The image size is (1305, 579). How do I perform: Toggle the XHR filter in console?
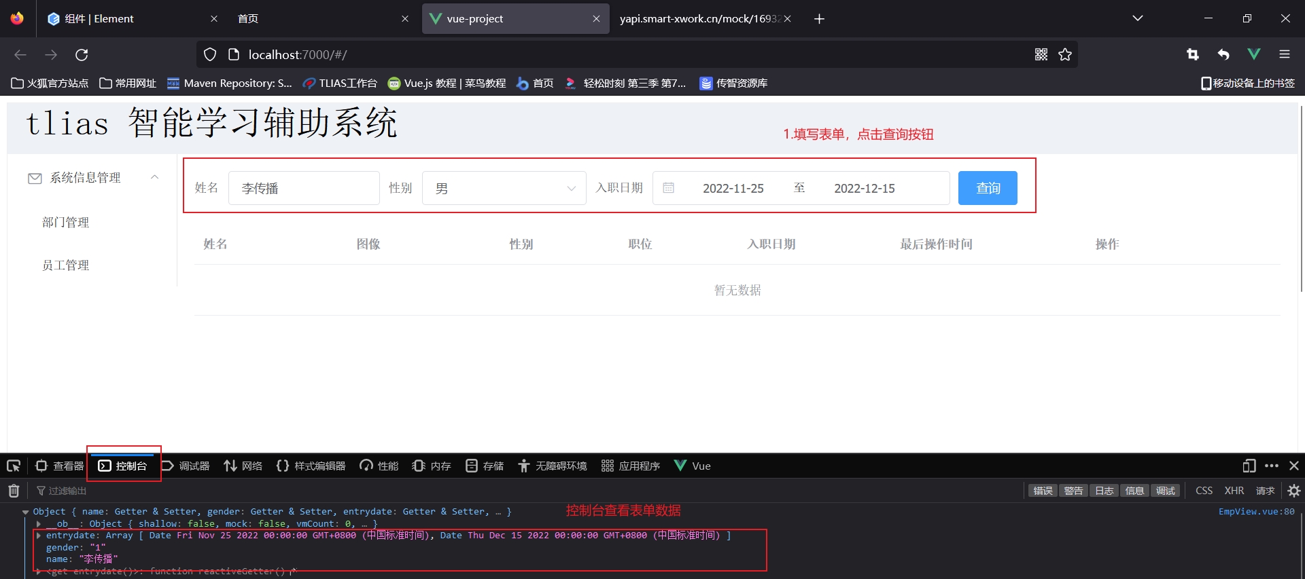[1234, 491]
